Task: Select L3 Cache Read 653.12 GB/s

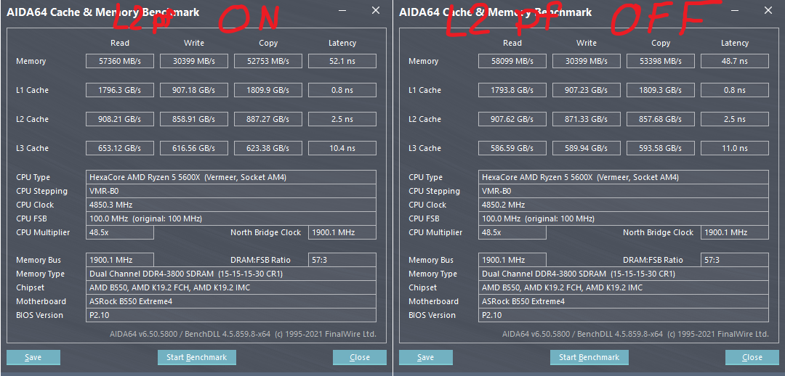Action: [120, 148]
